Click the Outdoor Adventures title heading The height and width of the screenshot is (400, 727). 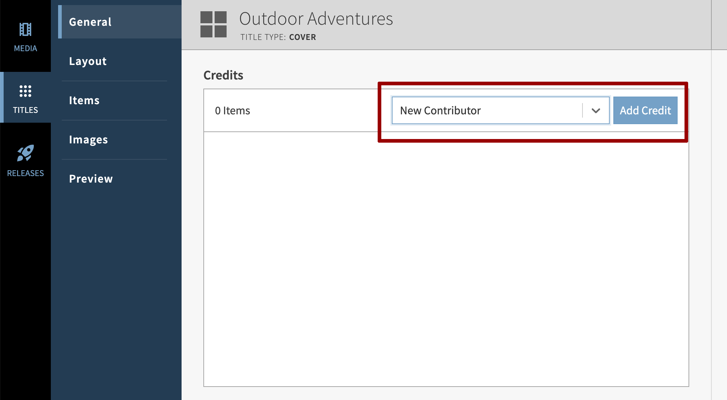tap(317, 19)
